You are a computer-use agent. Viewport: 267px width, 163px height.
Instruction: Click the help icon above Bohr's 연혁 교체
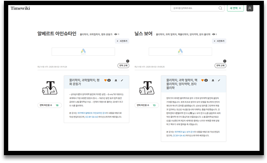tap(225, 61)
